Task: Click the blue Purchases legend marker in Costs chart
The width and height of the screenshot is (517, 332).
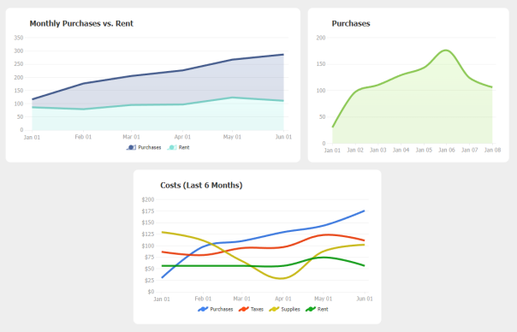Action: coord(203,309)
